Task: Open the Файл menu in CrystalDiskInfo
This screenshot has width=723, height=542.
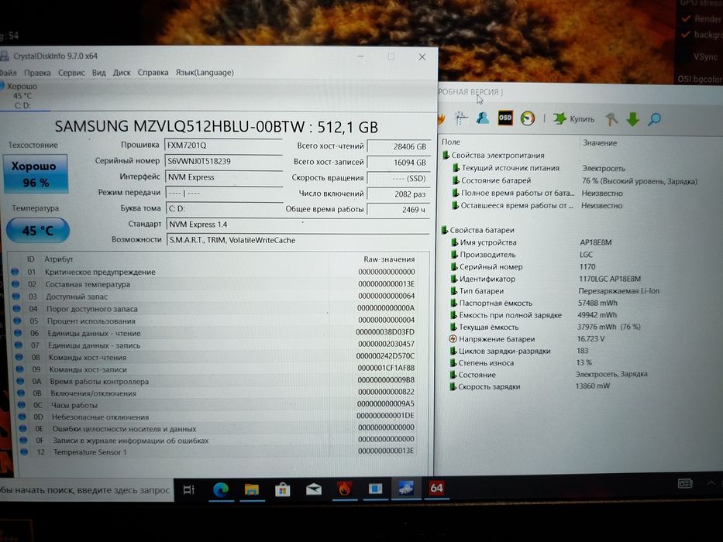Action: coord(8,73)
